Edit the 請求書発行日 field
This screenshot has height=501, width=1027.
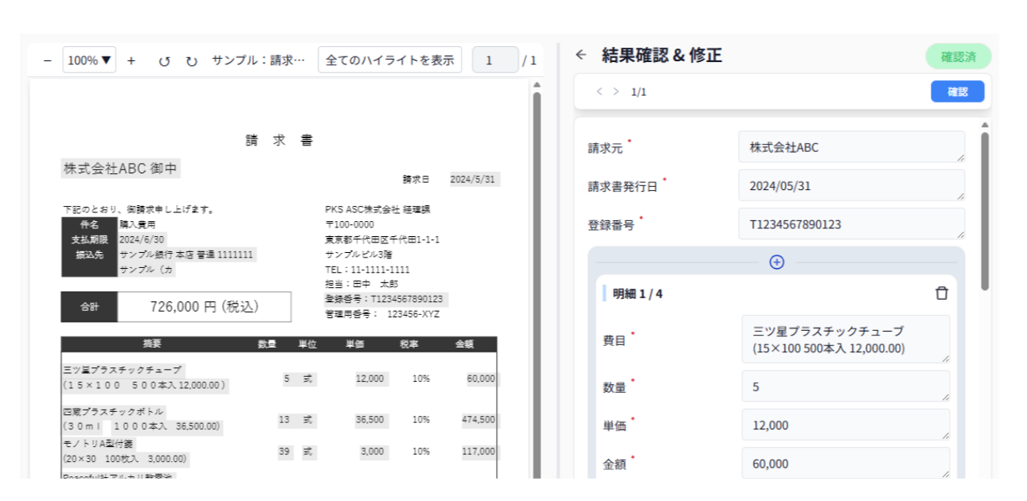(x=850, y=186)
